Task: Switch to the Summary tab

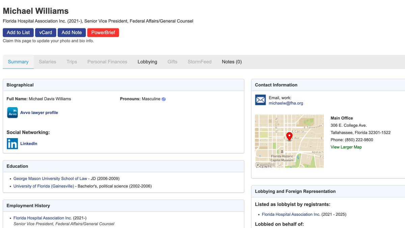Action: [x=18, y=62]
